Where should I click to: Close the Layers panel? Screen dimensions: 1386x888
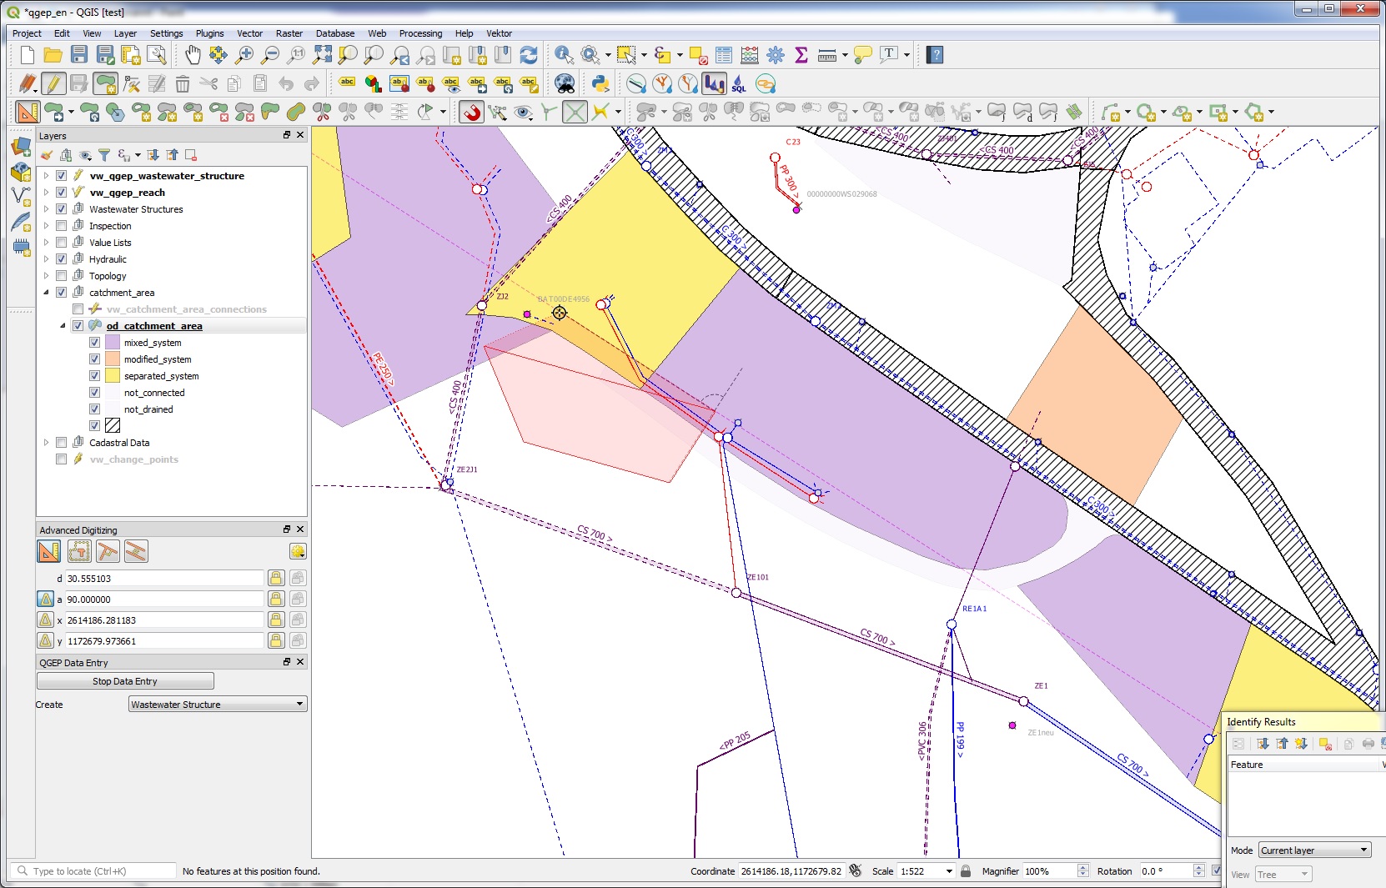(x=300, y=135)
